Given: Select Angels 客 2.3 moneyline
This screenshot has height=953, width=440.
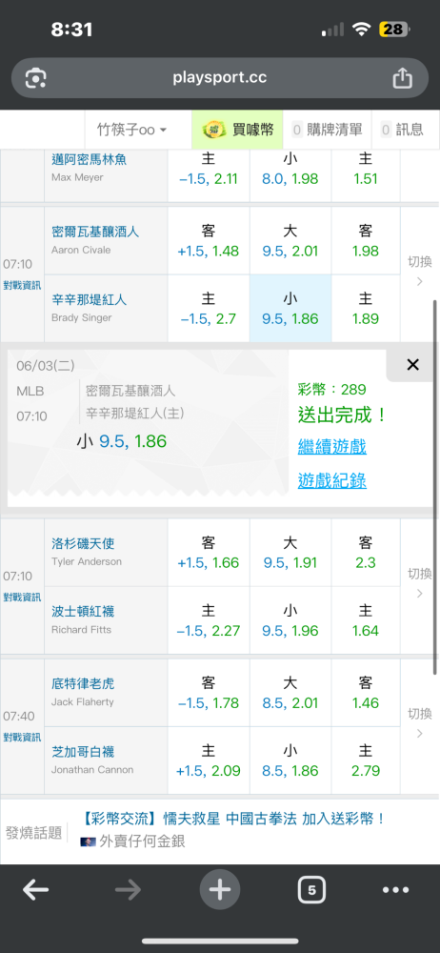Looking at the screenshot, I should coord(366,553).
